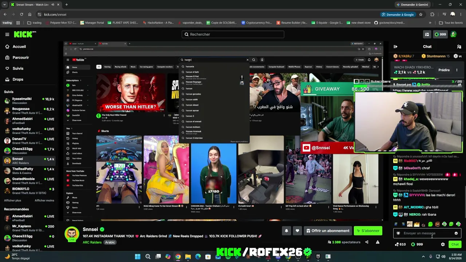The width and height of the screenshot is (466, 262).
Task: Show more bookmarks chevron
Action: (x=430, y=23)
